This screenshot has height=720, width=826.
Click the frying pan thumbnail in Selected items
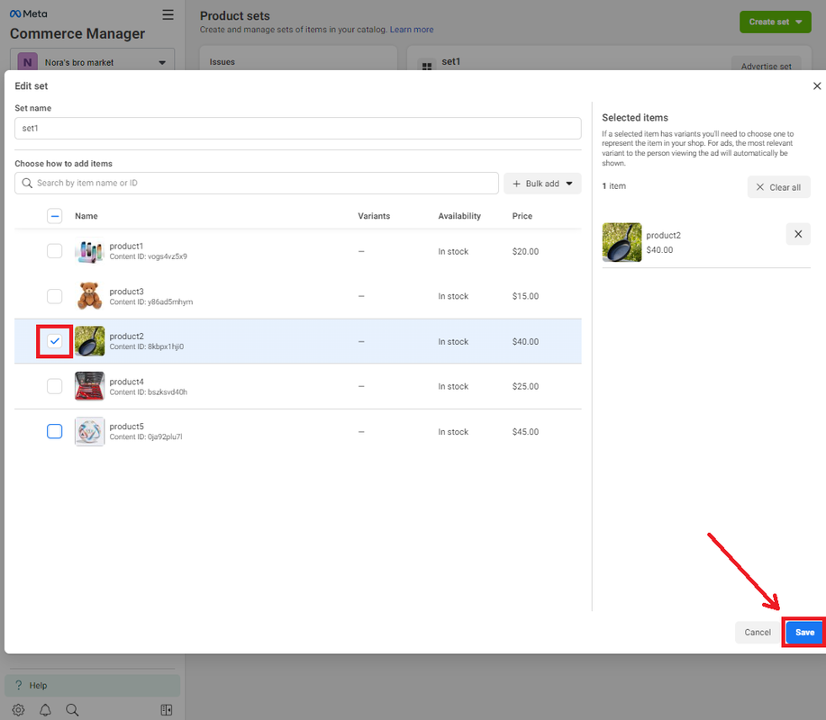tap(622, 242)
